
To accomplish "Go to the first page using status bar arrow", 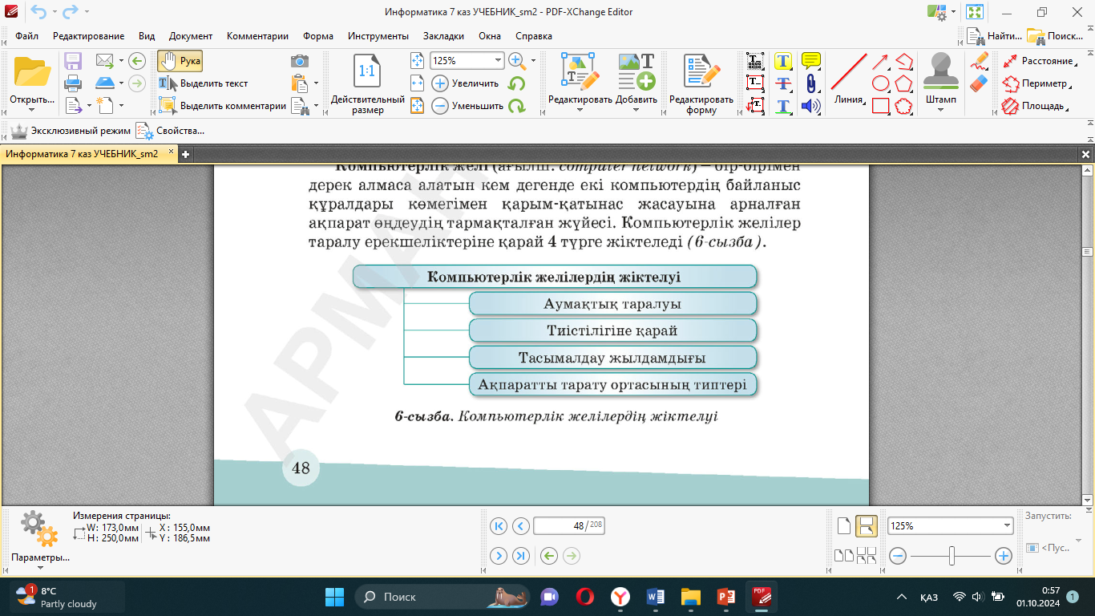I will [x=499, y=526].
